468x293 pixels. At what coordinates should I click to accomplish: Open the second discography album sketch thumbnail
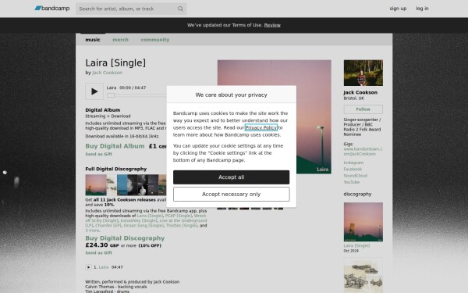pyautogui.click(x=363, y=275)
